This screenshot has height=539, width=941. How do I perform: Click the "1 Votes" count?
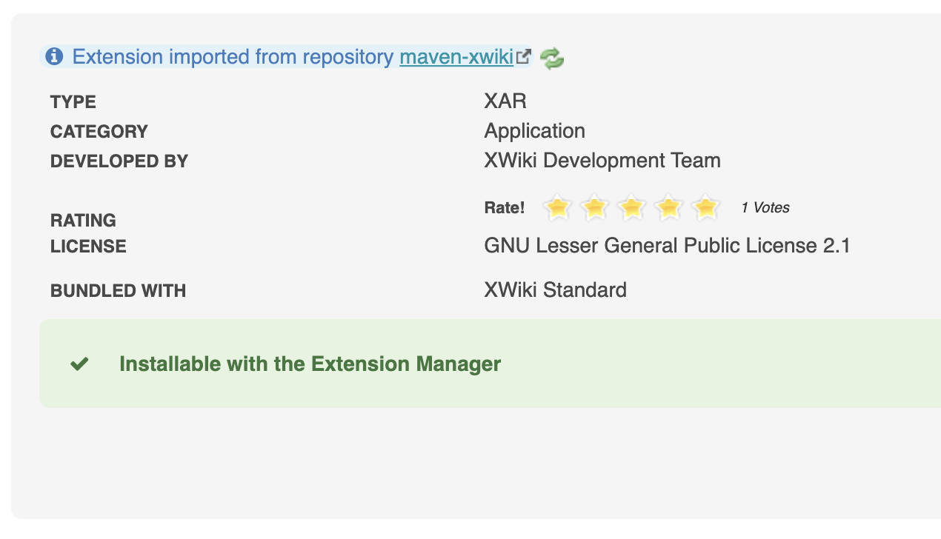click(x=765, y=208)
